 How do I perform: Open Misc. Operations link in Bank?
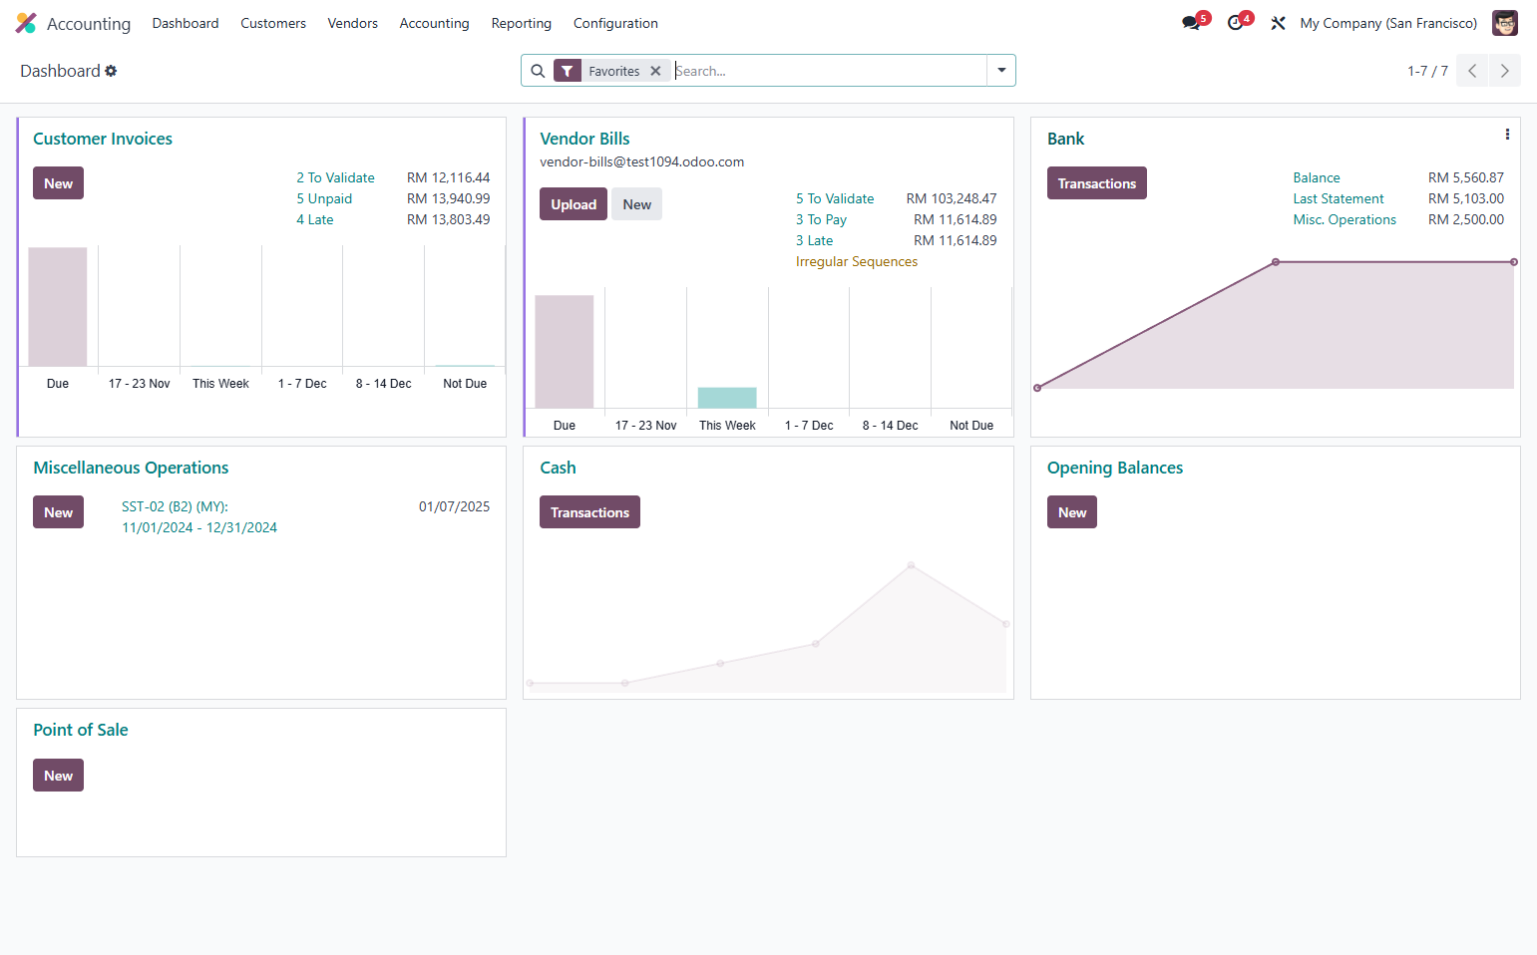click(1345, 219)
